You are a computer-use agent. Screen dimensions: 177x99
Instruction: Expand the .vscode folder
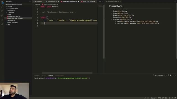(x=10, y=6)
